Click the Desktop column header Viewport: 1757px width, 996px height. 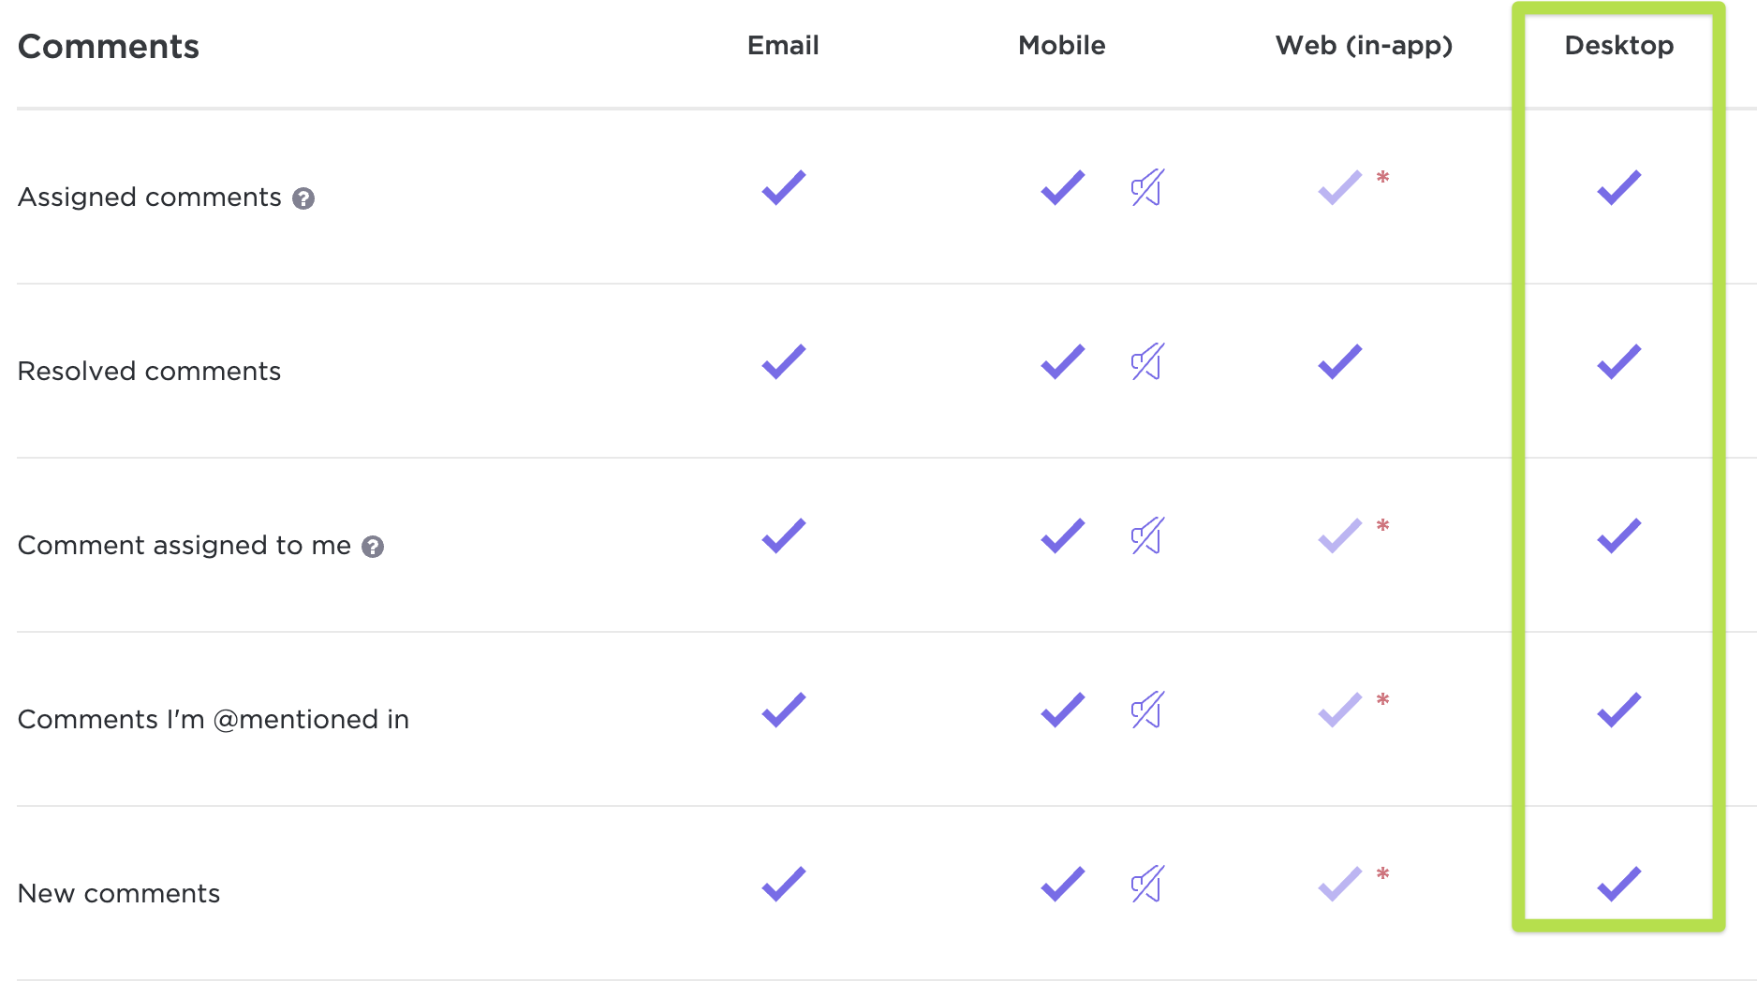pos(1618,45)
